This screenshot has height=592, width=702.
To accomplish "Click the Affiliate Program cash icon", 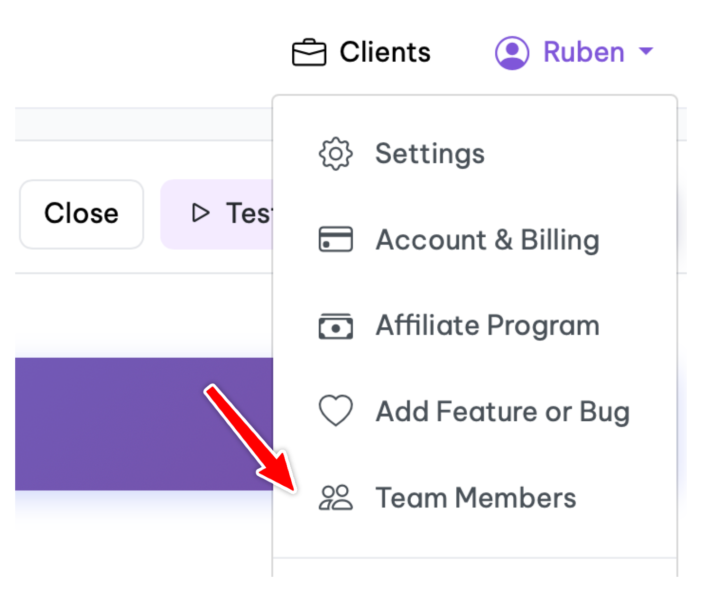I will pyautogui.click(x=335, y=326).
